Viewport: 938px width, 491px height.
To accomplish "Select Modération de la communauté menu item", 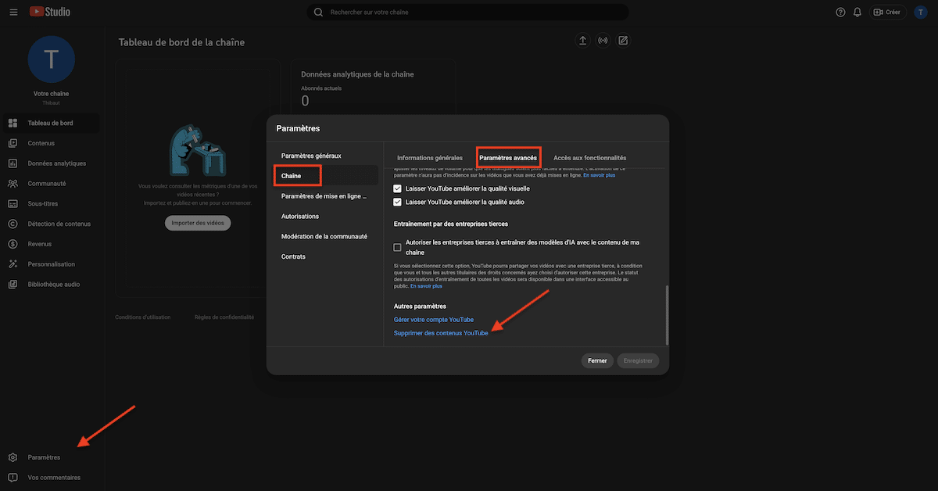I will (324, 236).
